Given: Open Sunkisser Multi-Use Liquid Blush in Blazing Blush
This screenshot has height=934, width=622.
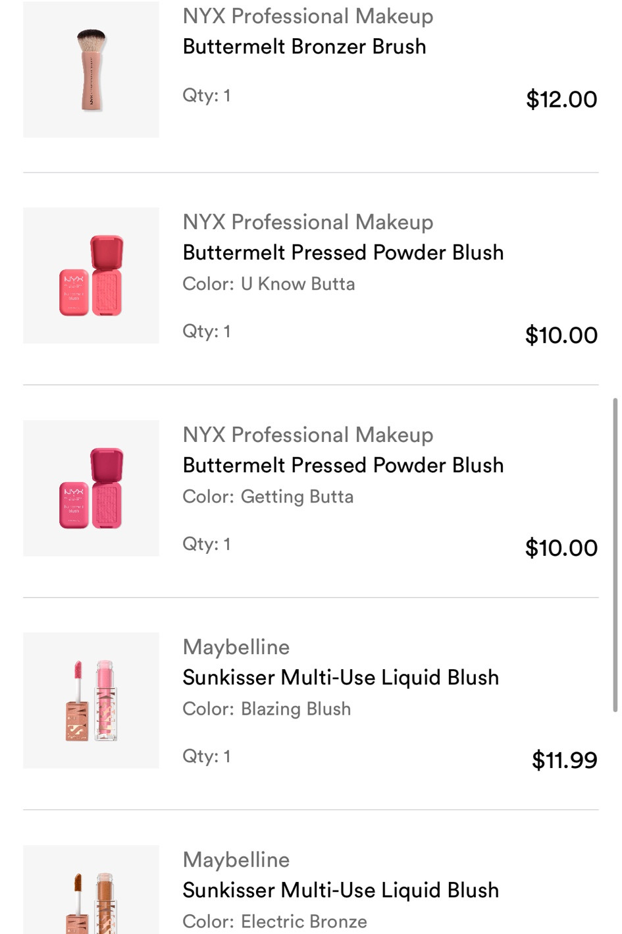Looking at the screenshot, I should [340, 677].
